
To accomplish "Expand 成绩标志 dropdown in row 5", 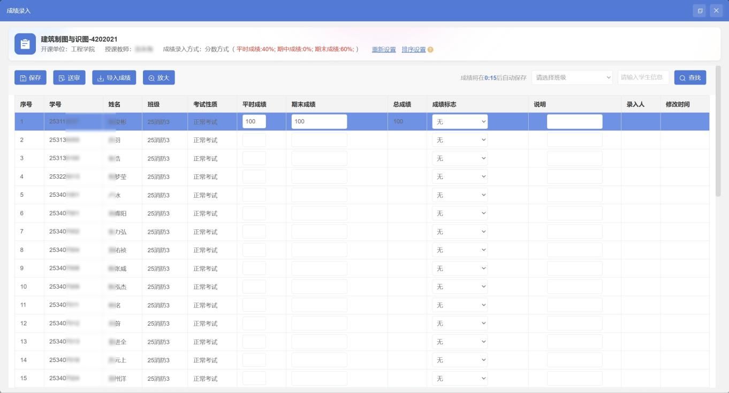I will [460, 195].
